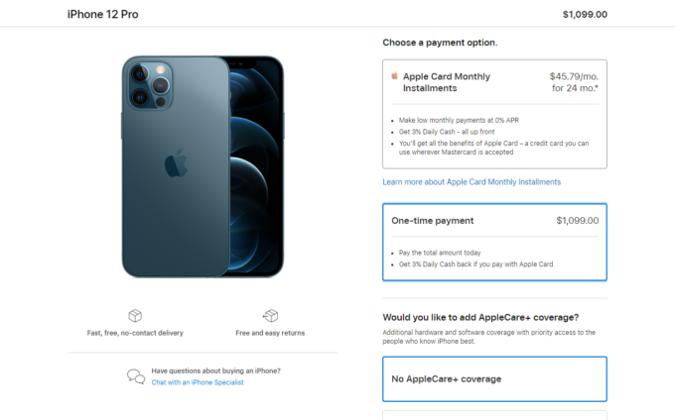Click the $45.79/mo. installment price

[574, 76]
